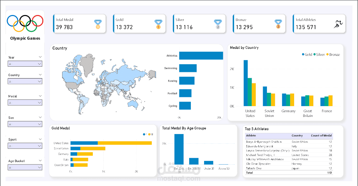Screen dimensions: 358x186
Task: Sort table by Country column header
Action: [297, 135]
